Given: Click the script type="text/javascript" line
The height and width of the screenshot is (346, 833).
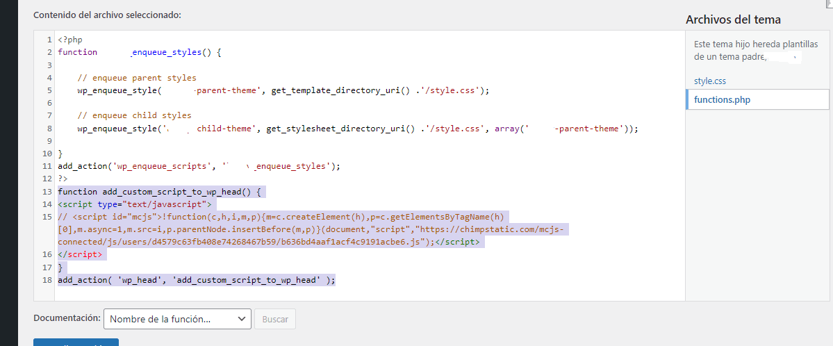Looking at the screenshot, I should coord(134,204).
